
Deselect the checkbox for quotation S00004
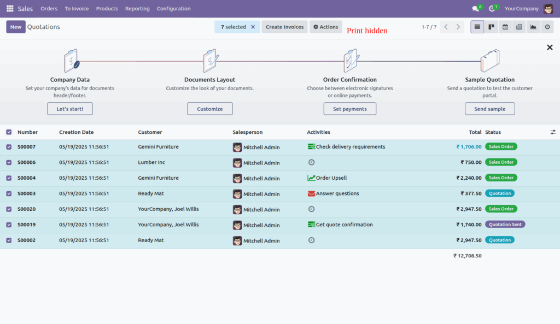tap(9, 178)
